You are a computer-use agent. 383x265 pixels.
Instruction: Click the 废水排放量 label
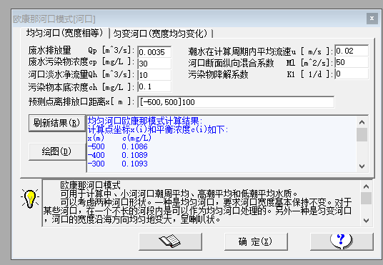pyautogui.click(x=49, y=51)
